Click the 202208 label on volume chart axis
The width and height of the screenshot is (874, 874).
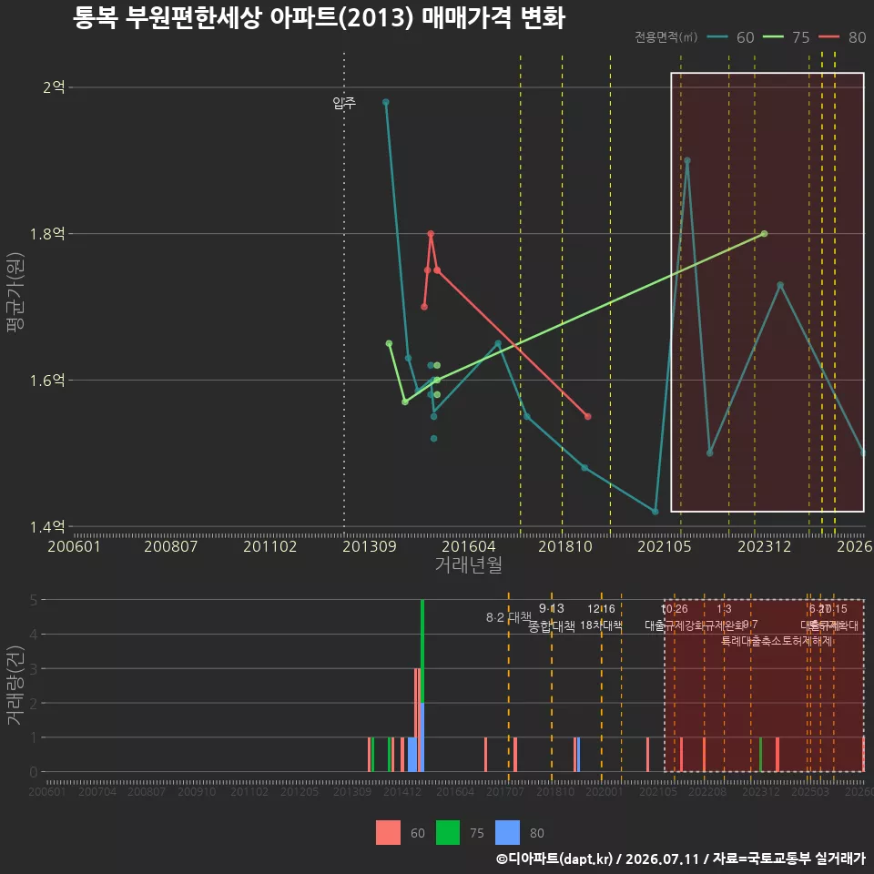(707, 791)
